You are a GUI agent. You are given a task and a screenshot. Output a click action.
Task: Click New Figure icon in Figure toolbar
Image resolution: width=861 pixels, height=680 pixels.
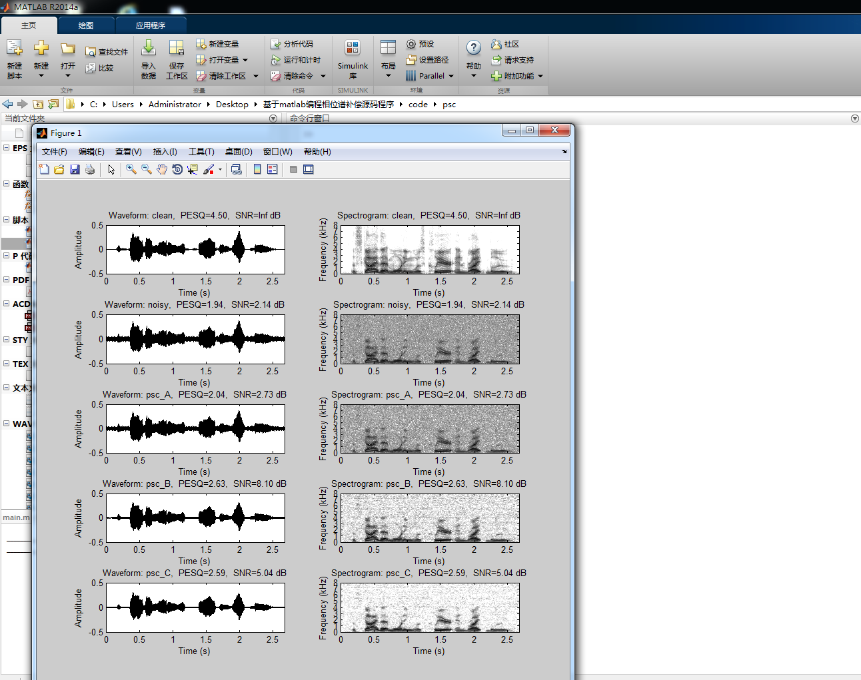(44, 169)
